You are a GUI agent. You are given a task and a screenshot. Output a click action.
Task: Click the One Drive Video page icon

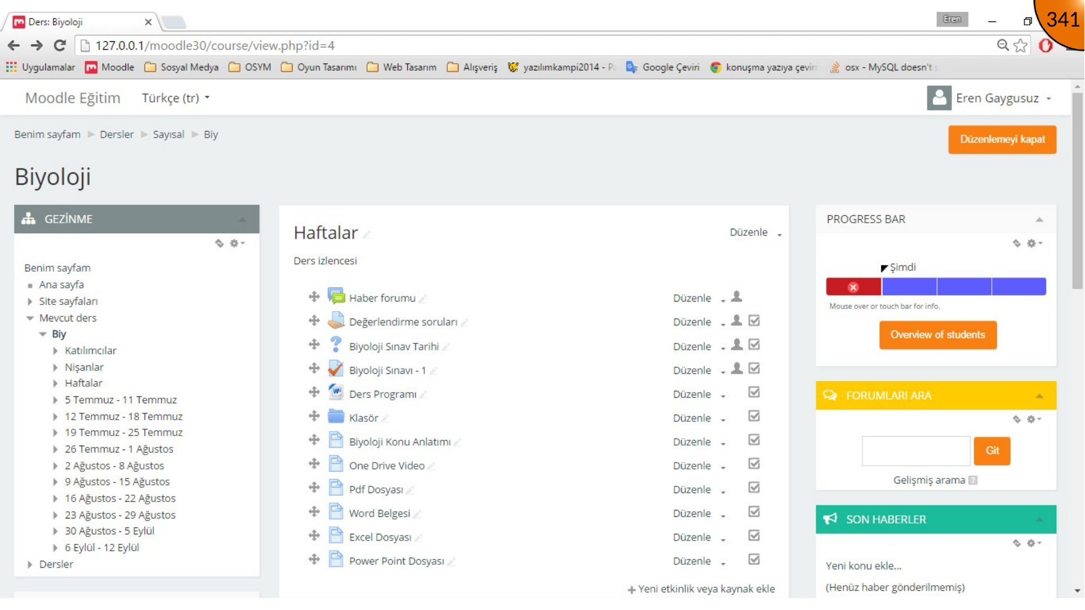click(x=336, y=464)
